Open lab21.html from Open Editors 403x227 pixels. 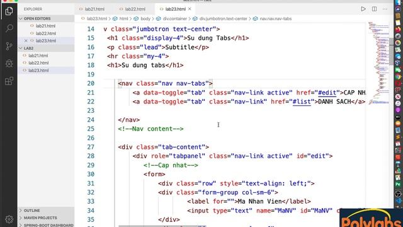45,26
